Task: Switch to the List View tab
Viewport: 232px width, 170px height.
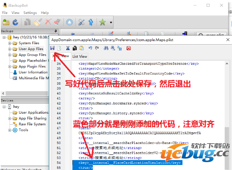Action: tap(80, 56)
